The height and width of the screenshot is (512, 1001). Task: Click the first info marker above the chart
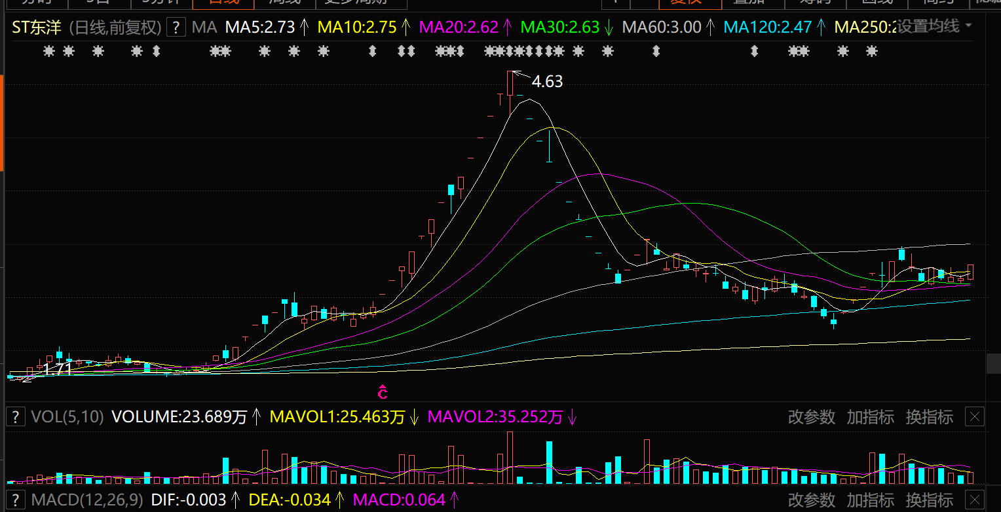click(x=48, y=51)
